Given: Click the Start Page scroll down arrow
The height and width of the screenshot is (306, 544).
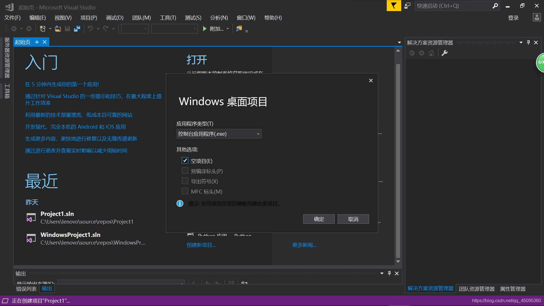Looking at the screenshot, I should (398, 262).
